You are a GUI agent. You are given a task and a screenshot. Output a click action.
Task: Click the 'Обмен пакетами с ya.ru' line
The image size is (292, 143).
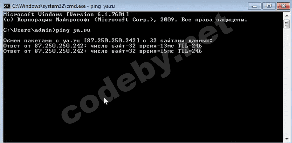click(108, 41)
